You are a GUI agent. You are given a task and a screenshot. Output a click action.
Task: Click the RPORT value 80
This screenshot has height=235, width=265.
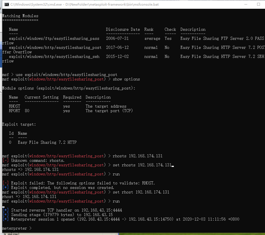pos(27,111)
